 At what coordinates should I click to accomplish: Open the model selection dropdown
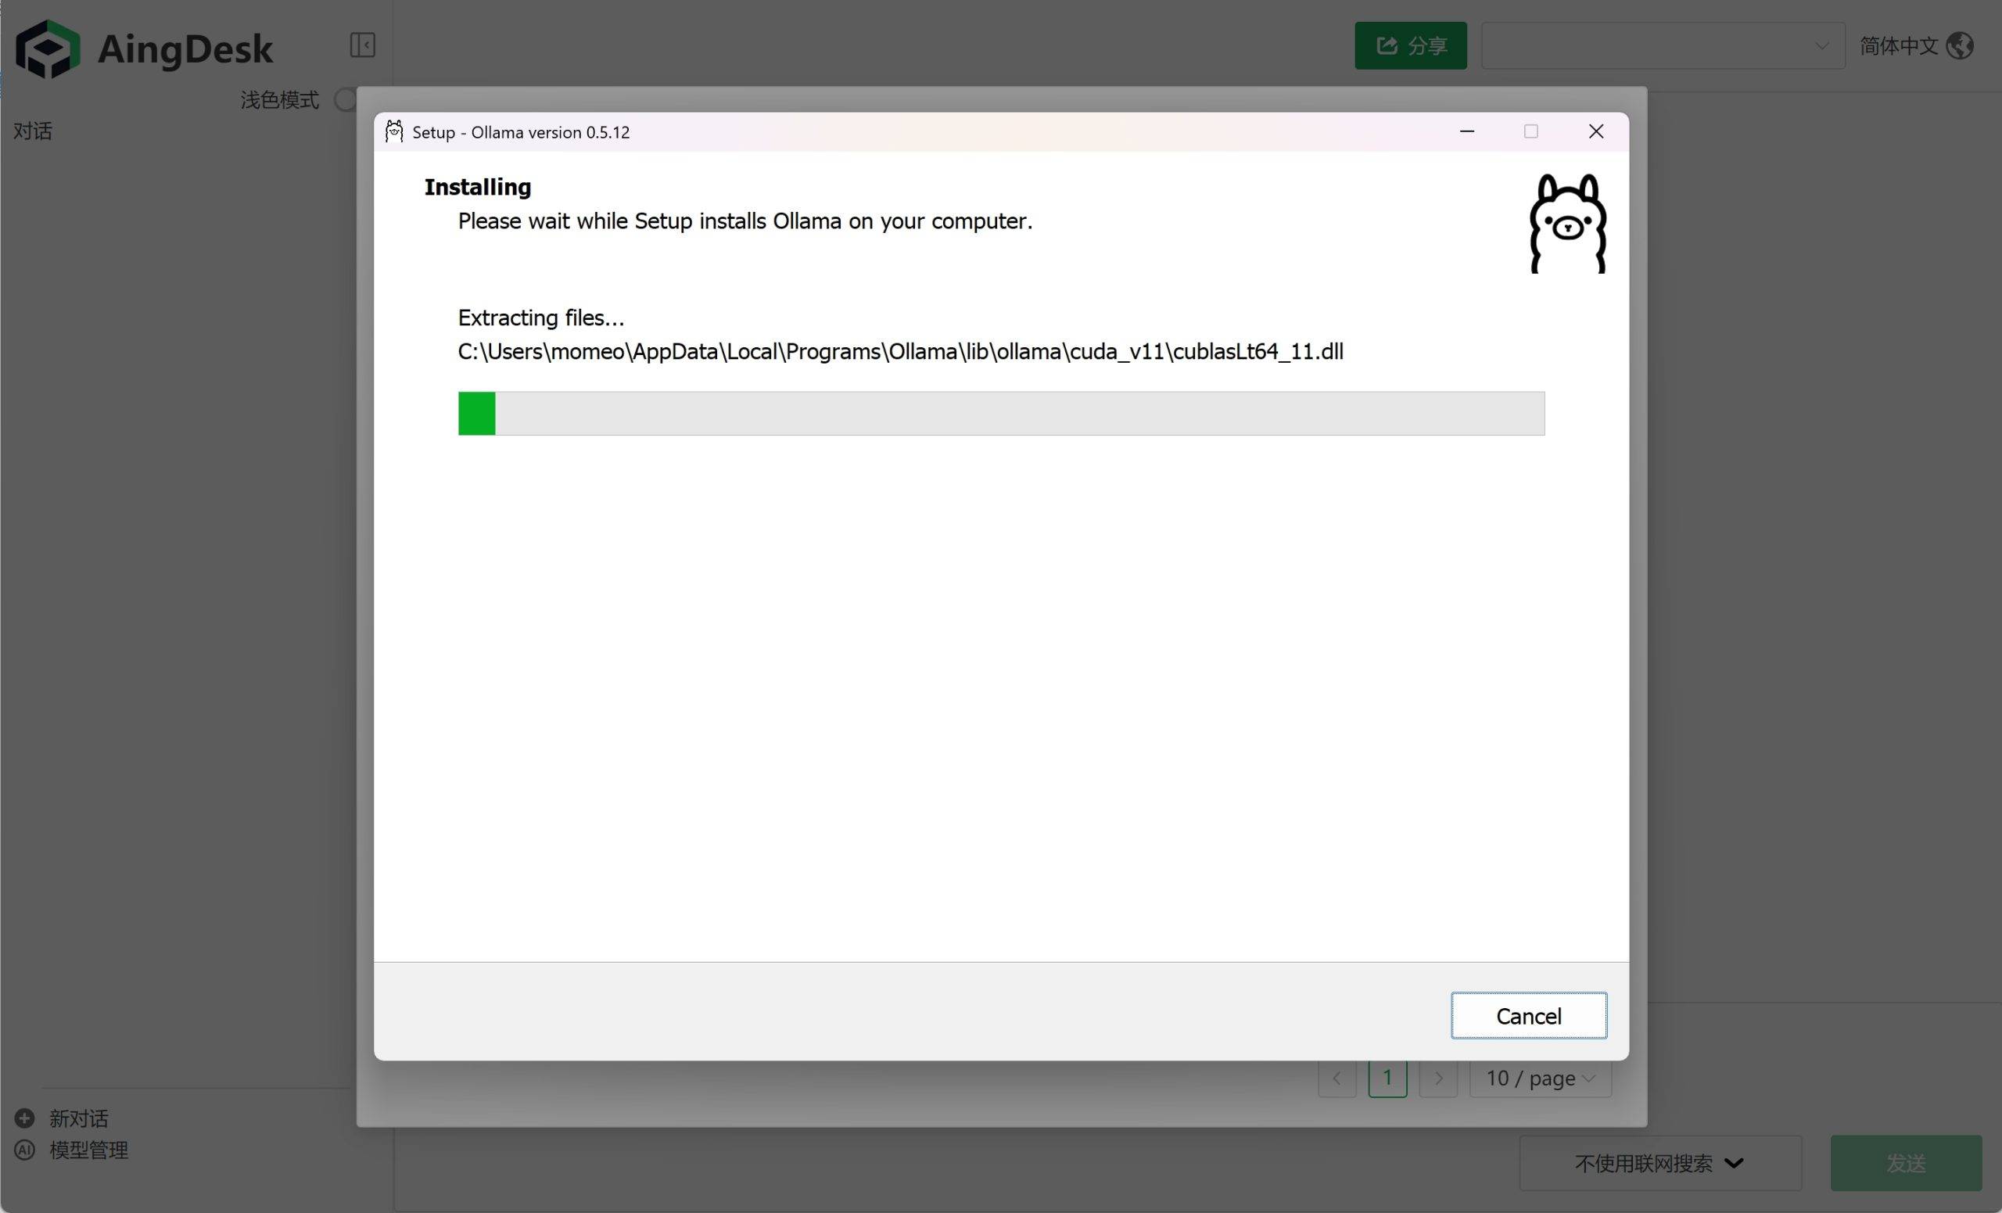coord(1663,45)
